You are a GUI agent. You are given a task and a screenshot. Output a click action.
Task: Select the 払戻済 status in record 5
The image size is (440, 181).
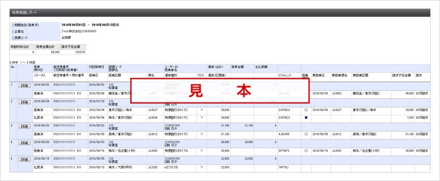(x=38, y=168)
